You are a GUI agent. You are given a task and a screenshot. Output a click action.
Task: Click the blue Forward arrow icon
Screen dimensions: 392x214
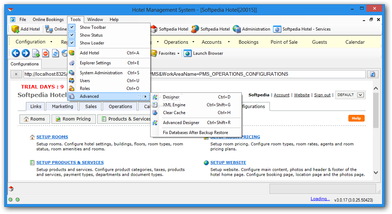click(x=26, y=53)
